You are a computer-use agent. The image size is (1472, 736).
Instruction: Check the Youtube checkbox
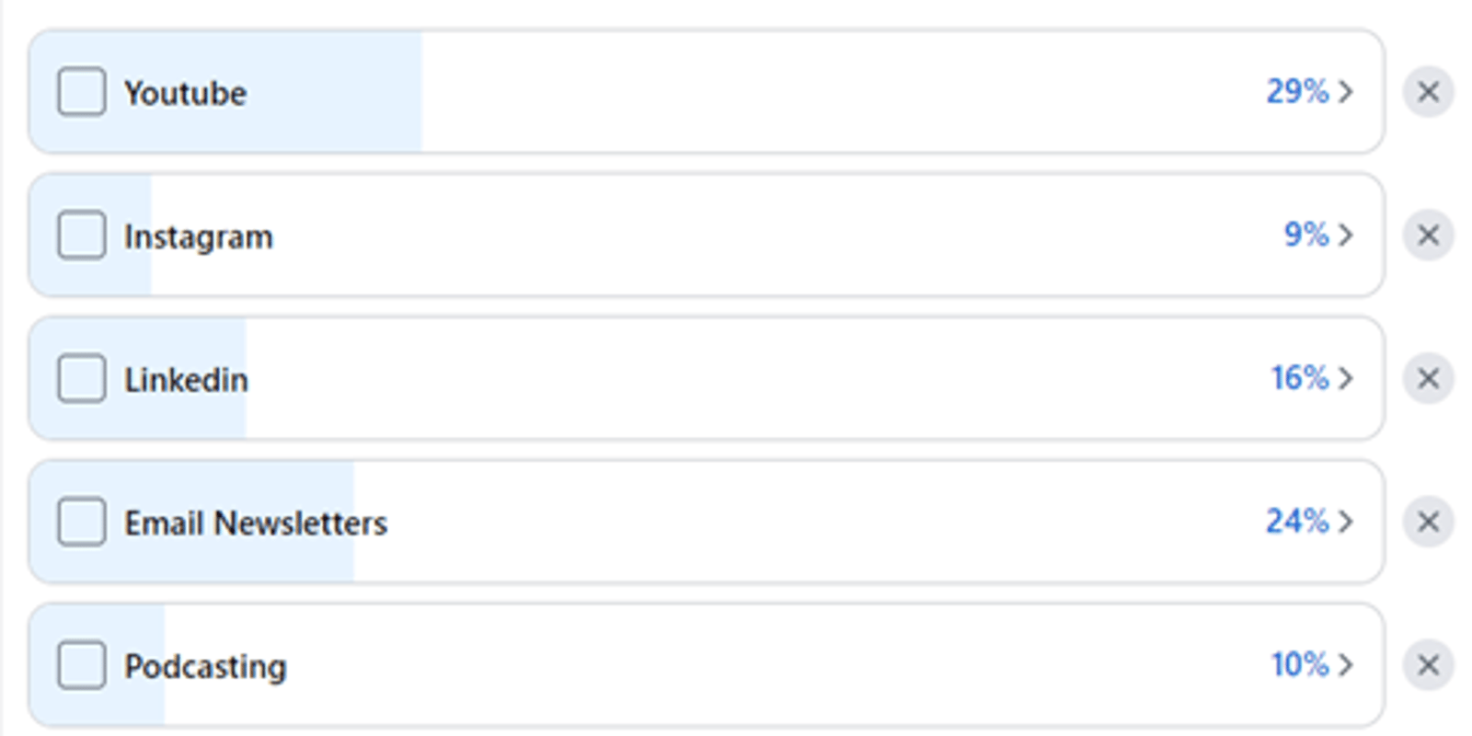pyautogui.click(x=82, y=92)
